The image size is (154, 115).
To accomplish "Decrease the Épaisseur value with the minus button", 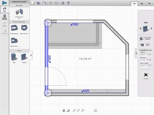I will (x=148, y=60).
